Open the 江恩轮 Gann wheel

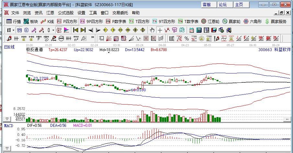[210, 21]
